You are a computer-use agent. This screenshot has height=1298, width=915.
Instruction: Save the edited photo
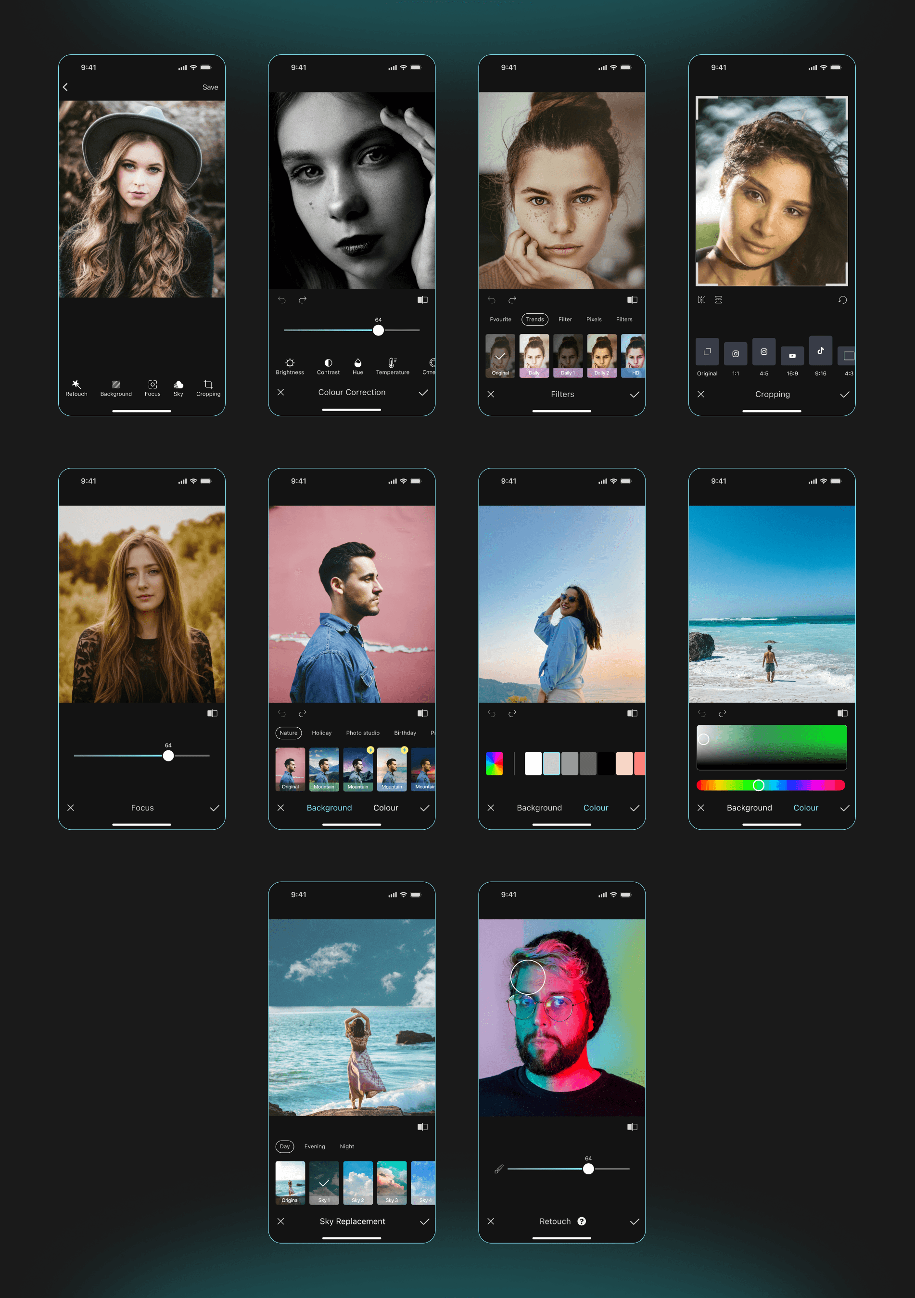210,87
